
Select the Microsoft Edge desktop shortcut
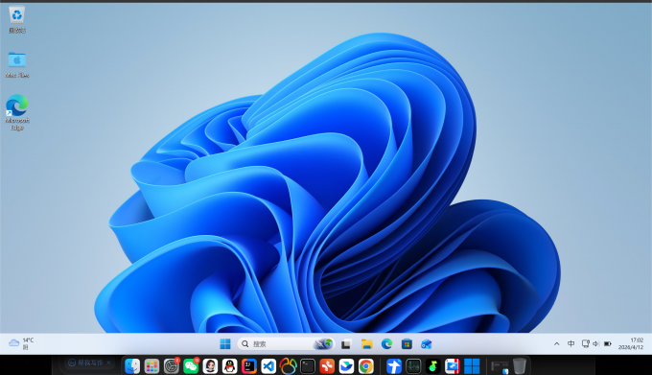pyautogui.click(x=17, y=112)
